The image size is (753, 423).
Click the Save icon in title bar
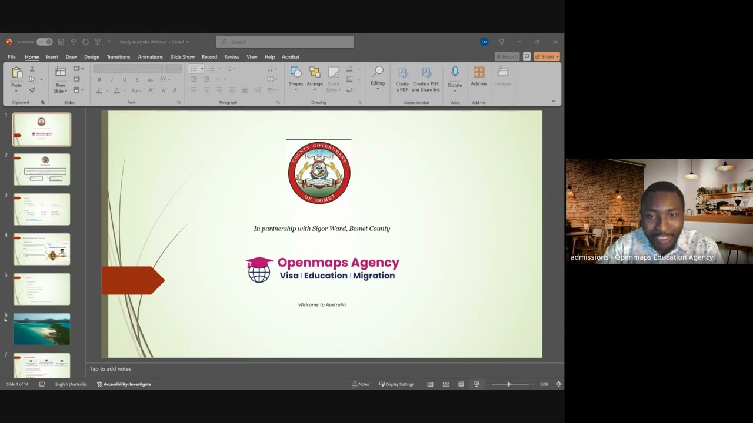[x=61, y=42]
